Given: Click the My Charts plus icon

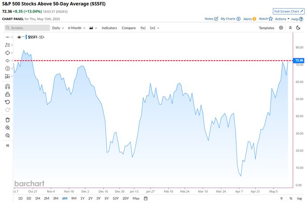Looking at the screenshot, I should (x=238, y=19).
